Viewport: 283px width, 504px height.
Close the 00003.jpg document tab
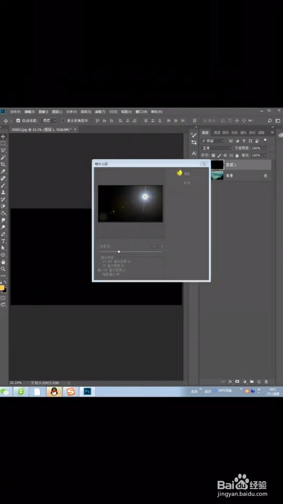tap(75, 129)
